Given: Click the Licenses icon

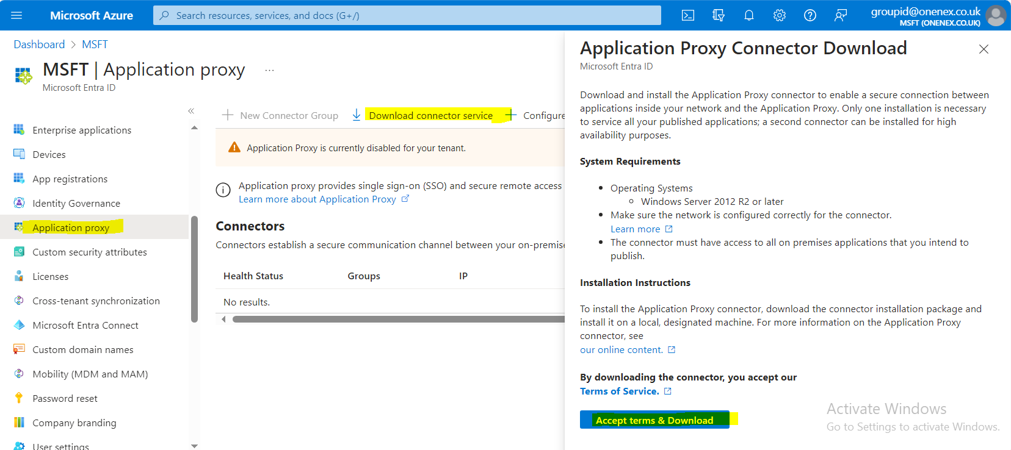Looking at the screenshot, I should click(19, 276).
